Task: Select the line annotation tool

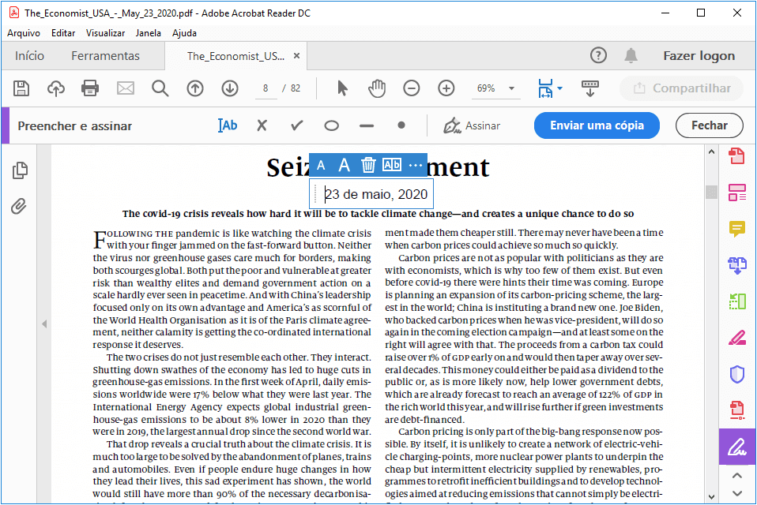Action: point(367,126)
